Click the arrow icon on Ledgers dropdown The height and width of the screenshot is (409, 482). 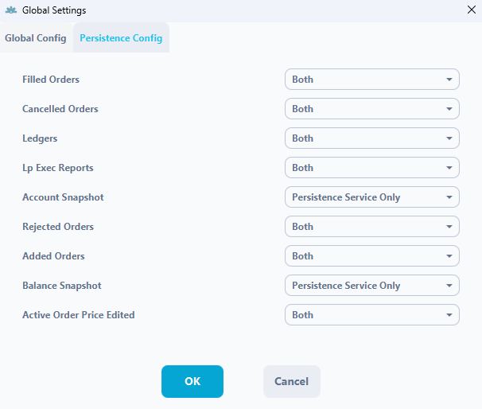[x=449, y=138]
